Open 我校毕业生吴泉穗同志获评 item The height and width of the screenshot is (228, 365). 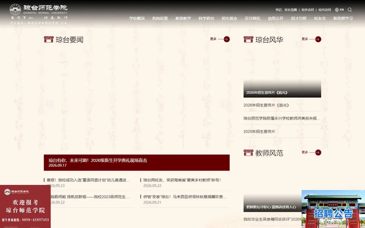coord(273,219)
